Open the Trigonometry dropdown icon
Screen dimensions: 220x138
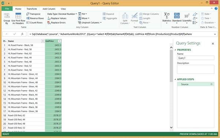[195, 14]
